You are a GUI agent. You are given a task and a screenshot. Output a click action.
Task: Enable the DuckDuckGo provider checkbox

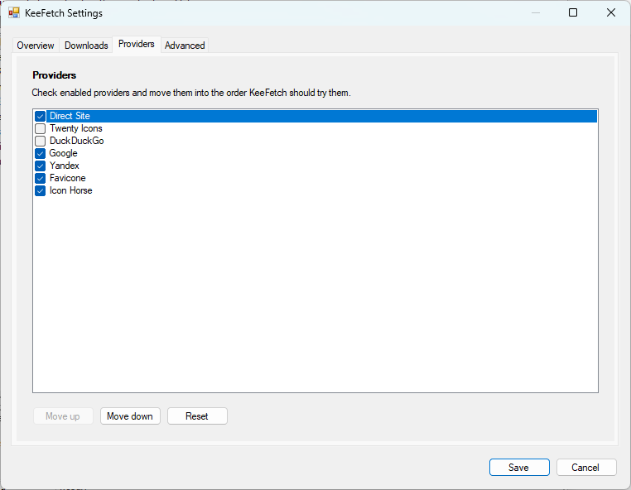coord(40,142)
